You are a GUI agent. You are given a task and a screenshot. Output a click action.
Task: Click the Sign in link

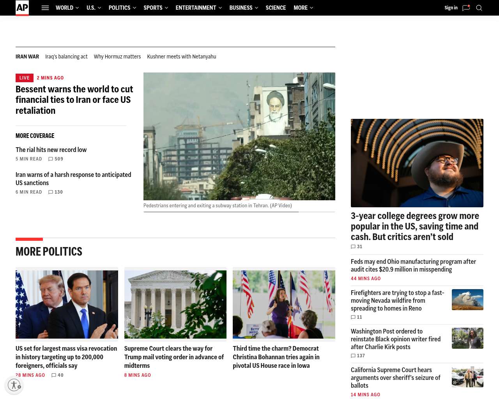[x=451, y=8]
